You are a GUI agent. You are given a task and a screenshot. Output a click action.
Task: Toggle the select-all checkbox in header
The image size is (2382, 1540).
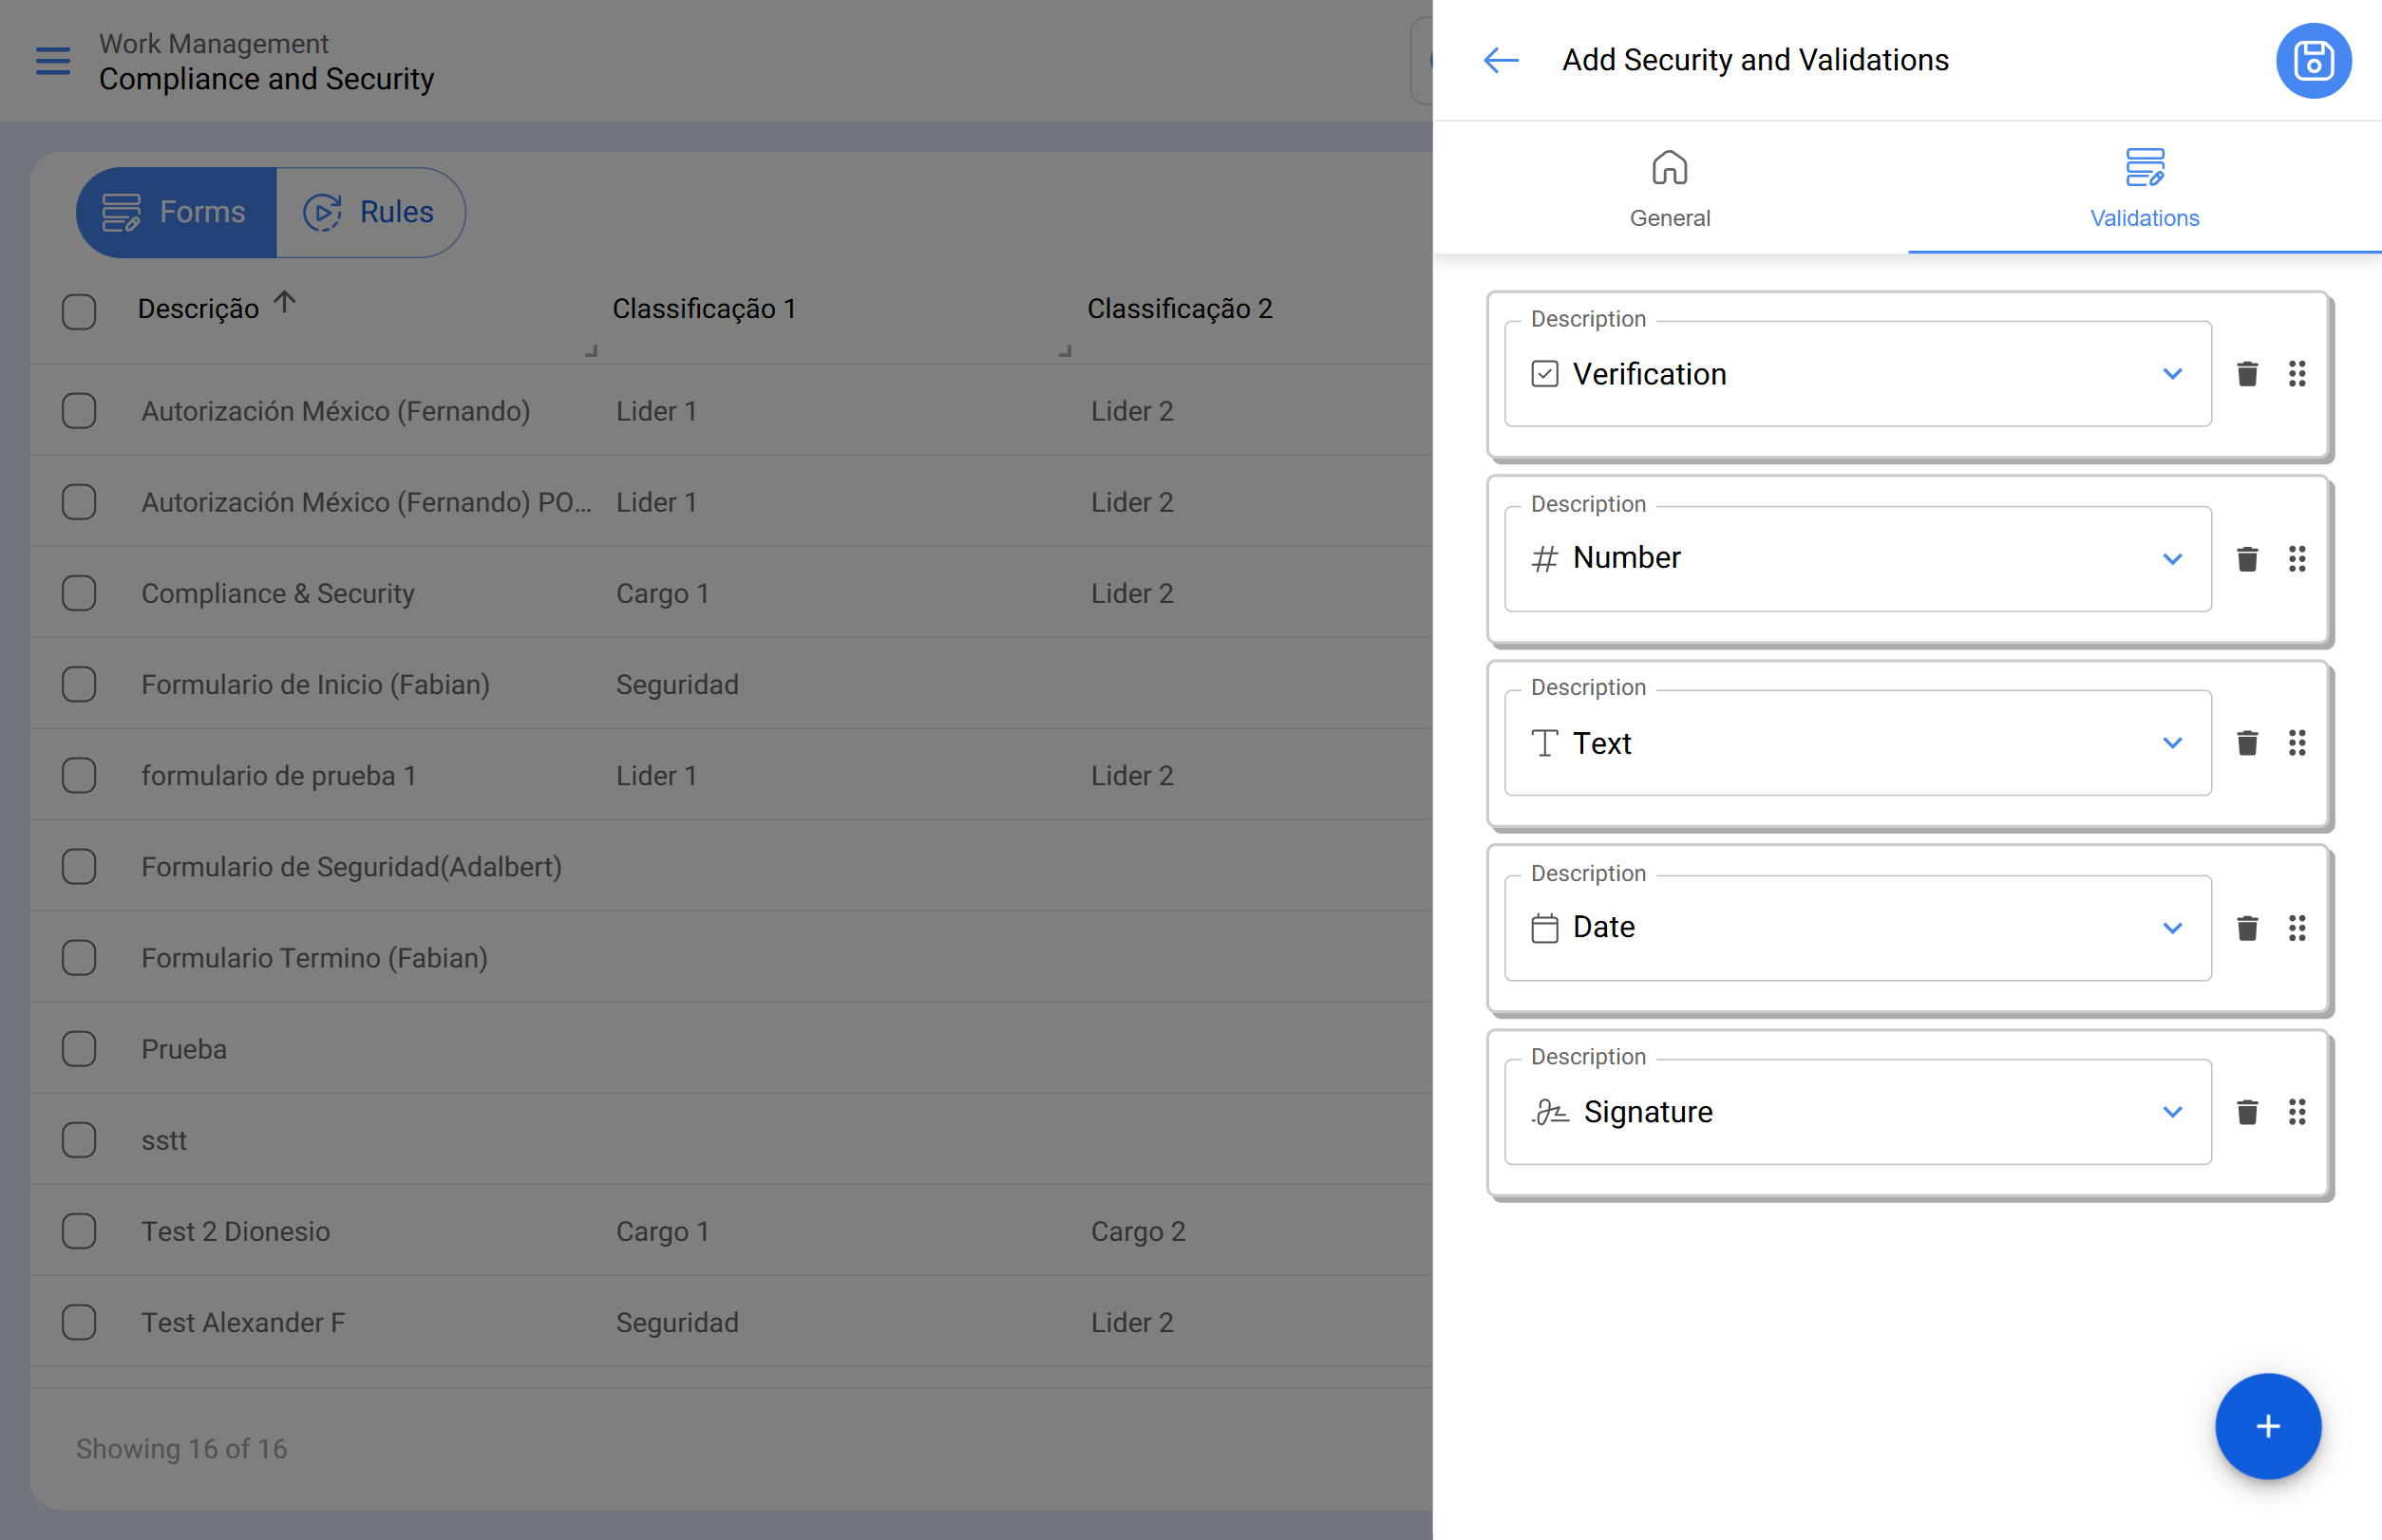tap(79, 311)
